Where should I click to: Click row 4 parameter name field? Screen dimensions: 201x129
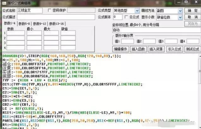[16, 48]
